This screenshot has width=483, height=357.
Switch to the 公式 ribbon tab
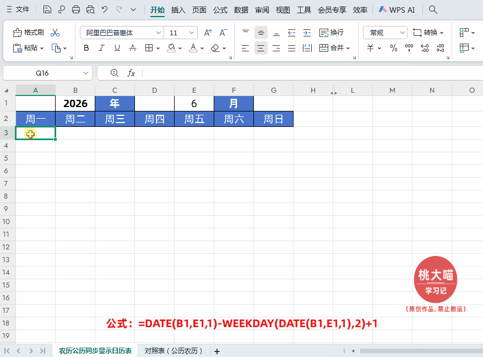tap(220, 9)
